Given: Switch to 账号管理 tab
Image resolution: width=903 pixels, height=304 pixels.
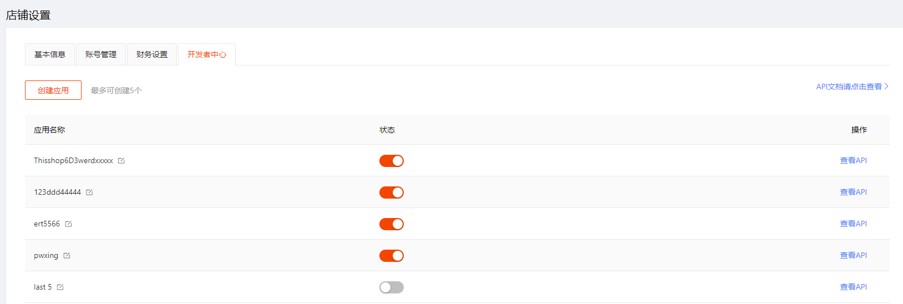Looking at the screenshot, I should (101, 54).
